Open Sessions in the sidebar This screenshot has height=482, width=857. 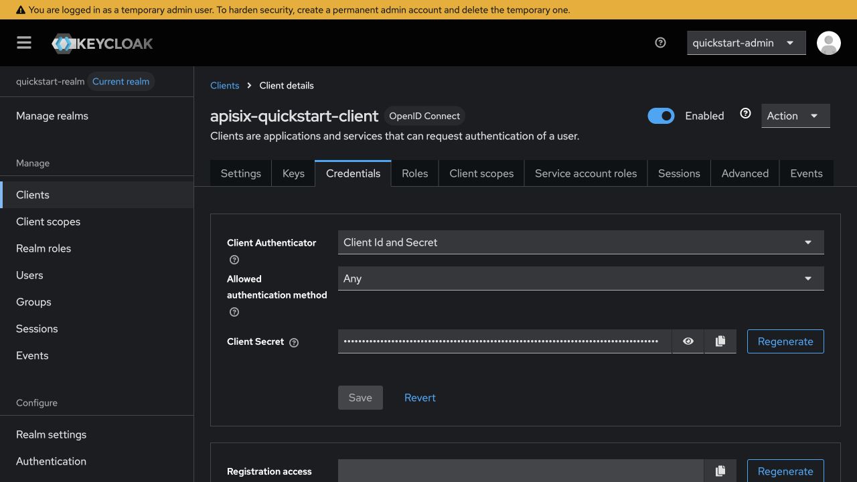point(96,329)
